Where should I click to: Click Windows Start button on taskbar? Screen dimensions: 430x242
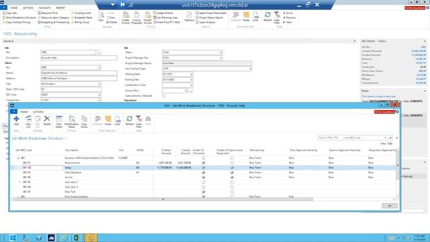pyautogui.click(x=13, y=237)
